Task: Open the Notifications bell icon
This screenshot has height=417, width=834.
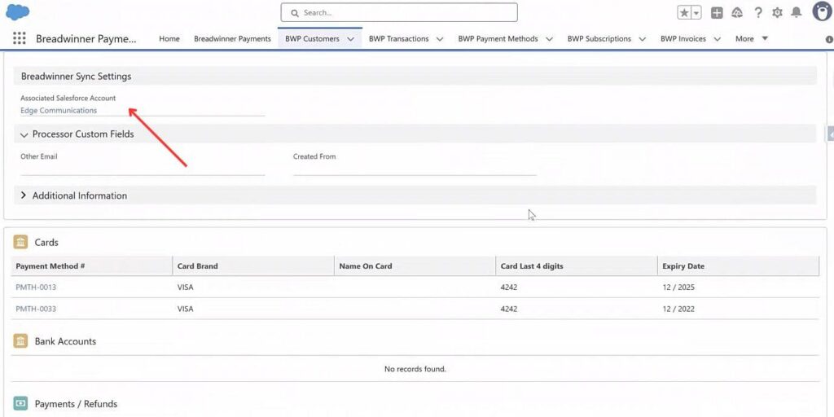Action: pyautogui.click(x=797, y=13)
